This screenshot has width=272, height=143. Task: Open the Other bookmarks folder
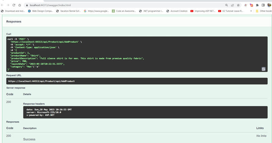point(264,11)
